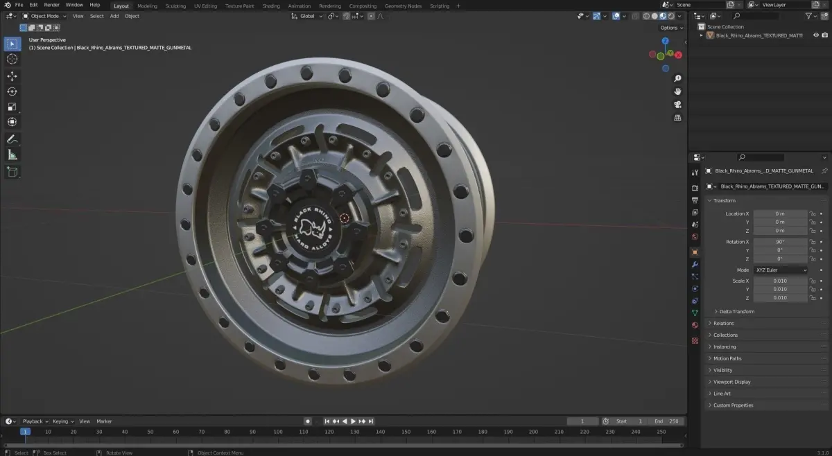Hide Black_Rhino_Abrams object via eye icon

[x=815, y=35]
